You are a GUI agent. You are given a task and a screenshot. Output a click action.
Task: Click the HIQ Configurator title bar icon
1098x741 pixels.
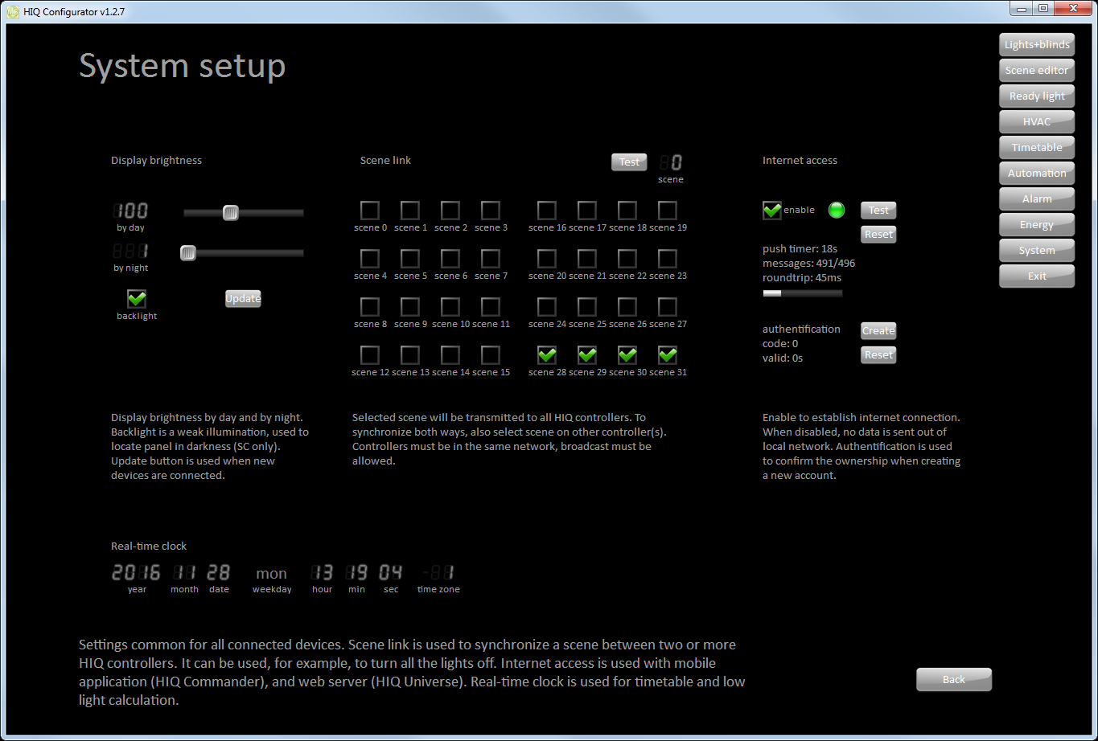click(12, 11)
